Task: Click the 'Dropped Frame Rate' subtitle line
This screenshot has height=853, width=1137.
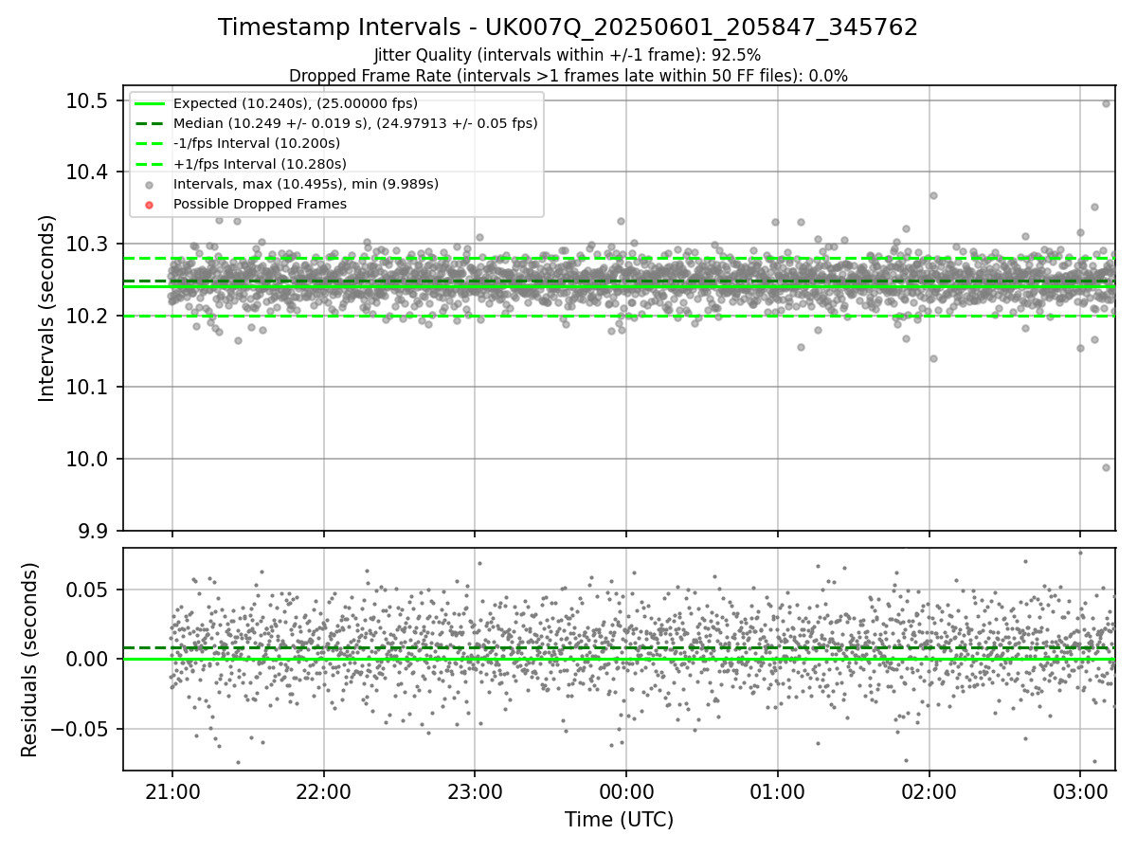Action: (x=568, y=76)
